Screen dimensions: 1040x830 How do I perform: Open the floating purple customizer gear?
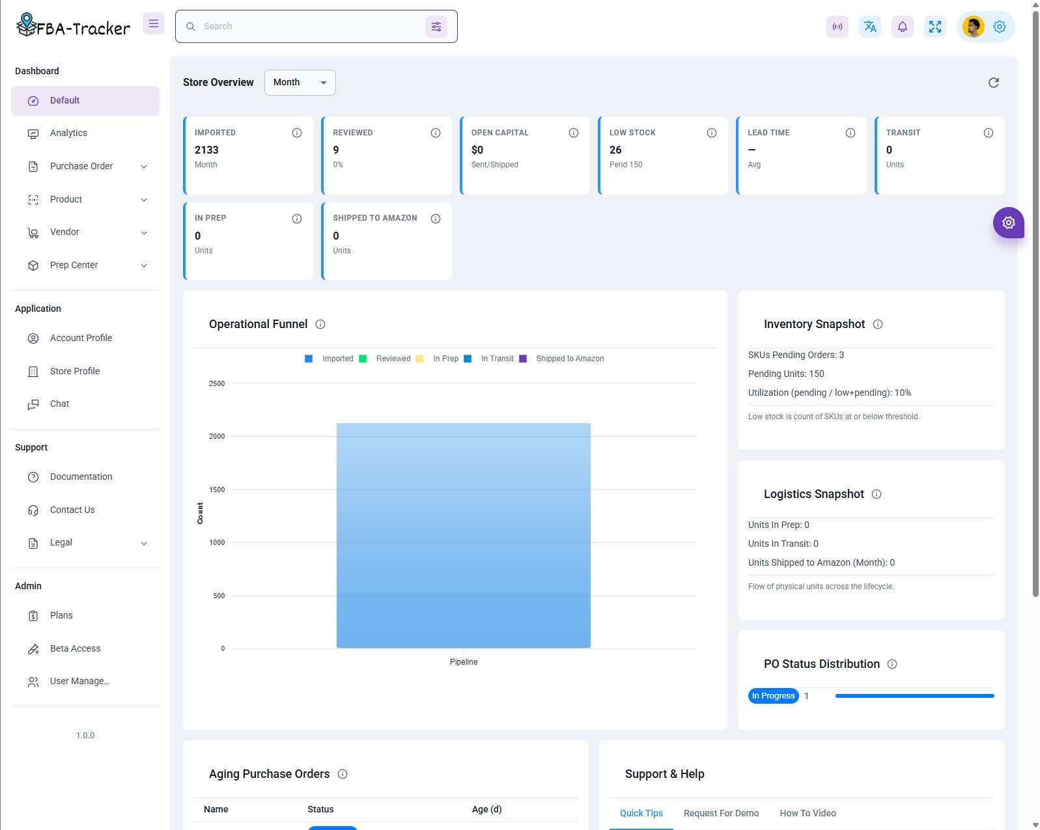(1009, 223)
